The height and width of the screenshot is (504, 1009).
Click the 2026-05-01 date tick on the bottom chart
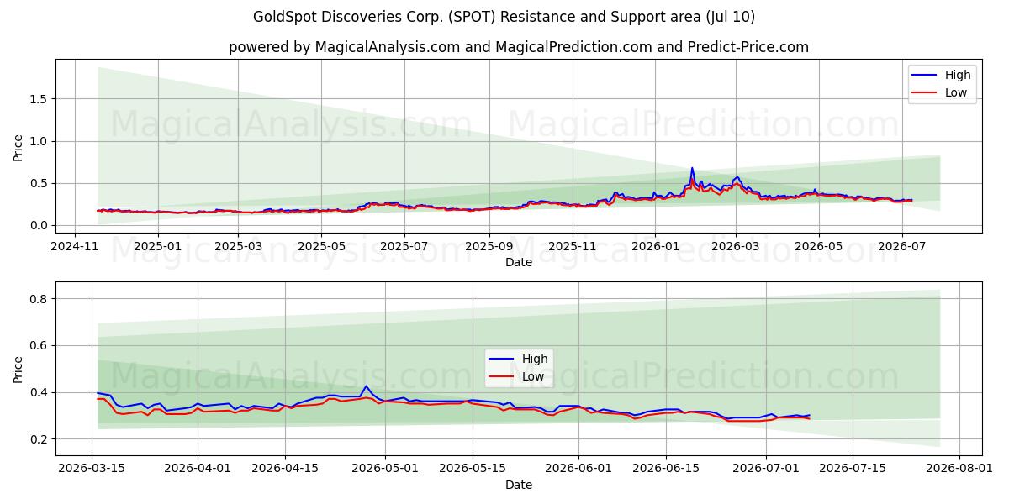pyautogui.click(x=385, y=469)
